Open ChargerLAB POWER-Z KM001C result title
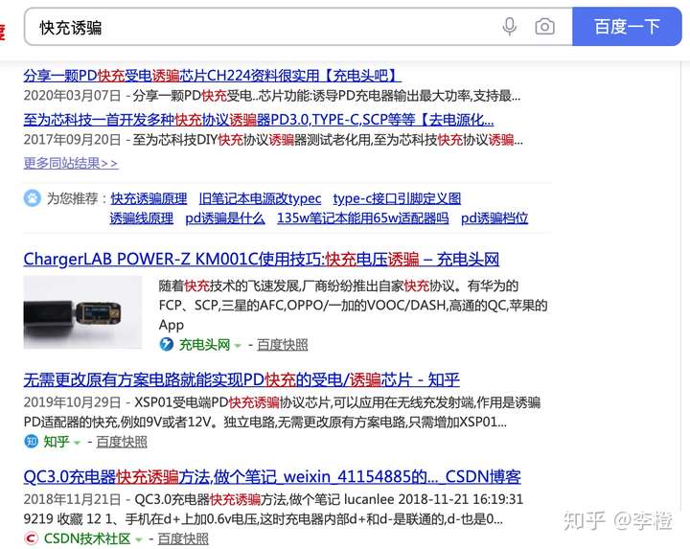690x549 pixels. [x=262, y=259]
